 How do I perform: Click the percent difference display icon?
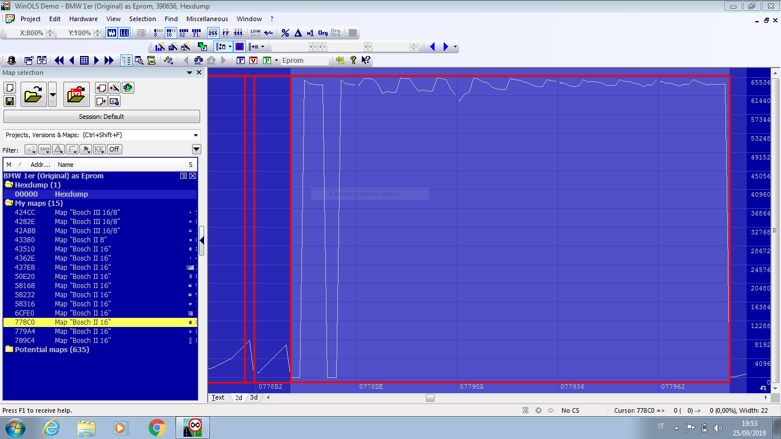click(285, 33)
